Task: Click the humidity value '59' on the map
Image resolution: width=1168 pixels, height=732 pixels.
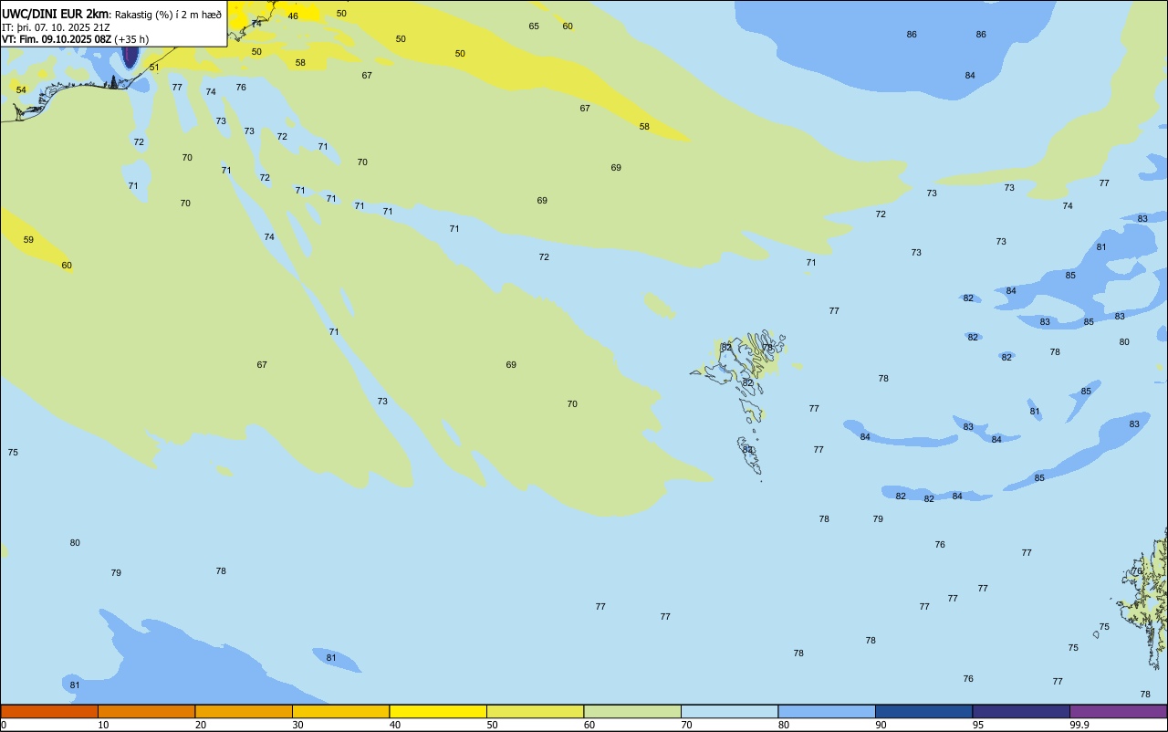Action: pos(28,240)
